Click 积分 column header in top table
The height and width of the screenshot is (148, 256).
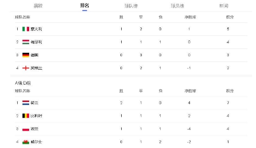[x=230, y=17]
